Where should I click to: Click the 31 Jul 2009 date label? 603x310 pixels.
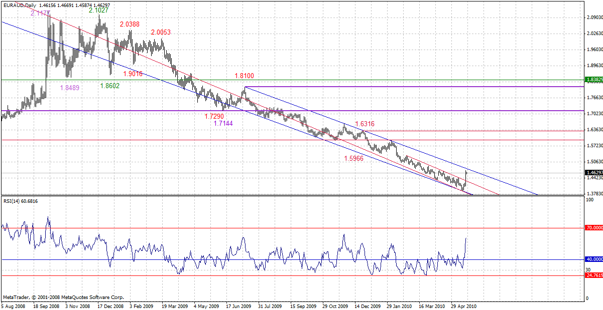tap(270, 306)
